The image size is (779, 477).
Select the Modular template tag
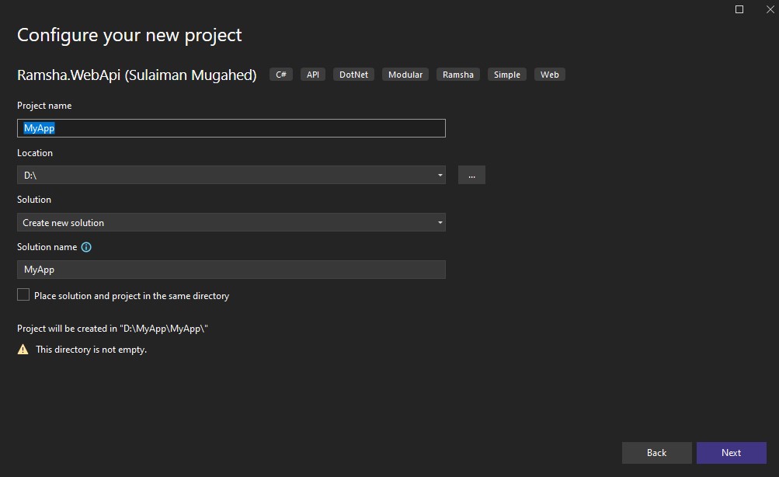[x=405, y=74]
